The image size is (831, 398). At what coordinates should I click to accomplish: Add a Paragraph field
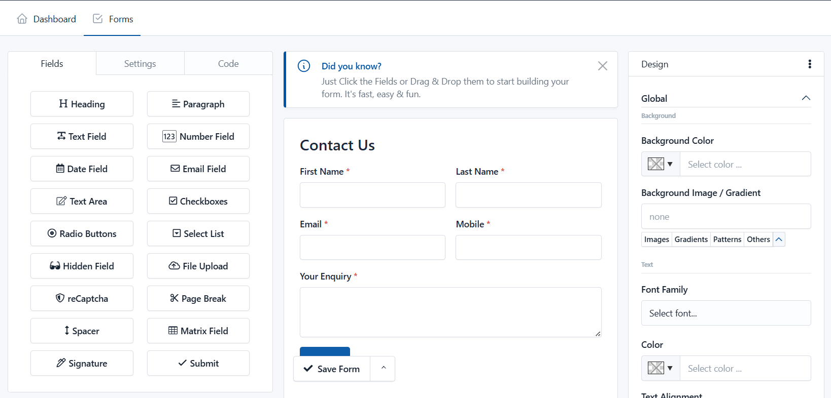tap(198, 104)
